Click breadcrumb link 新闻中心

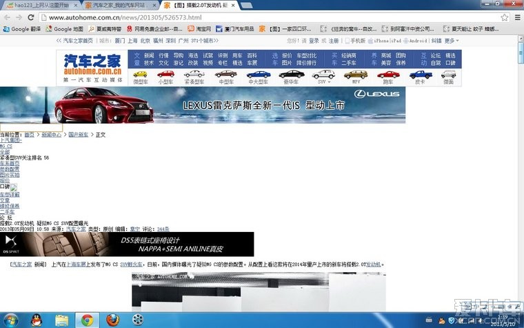click(x=51, y=135)
